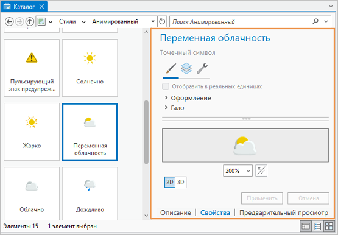Refresh the catalog view
The height and width of the screenshot is (235, 338).
tap(162, 21)
